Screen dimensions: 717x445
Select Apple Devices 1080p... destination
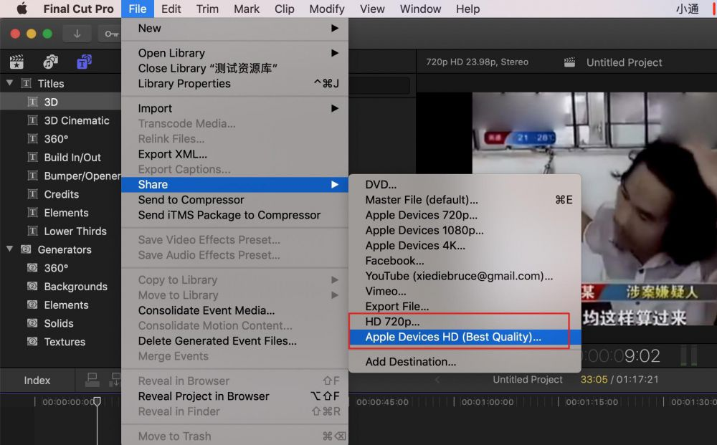coord(465,230)
